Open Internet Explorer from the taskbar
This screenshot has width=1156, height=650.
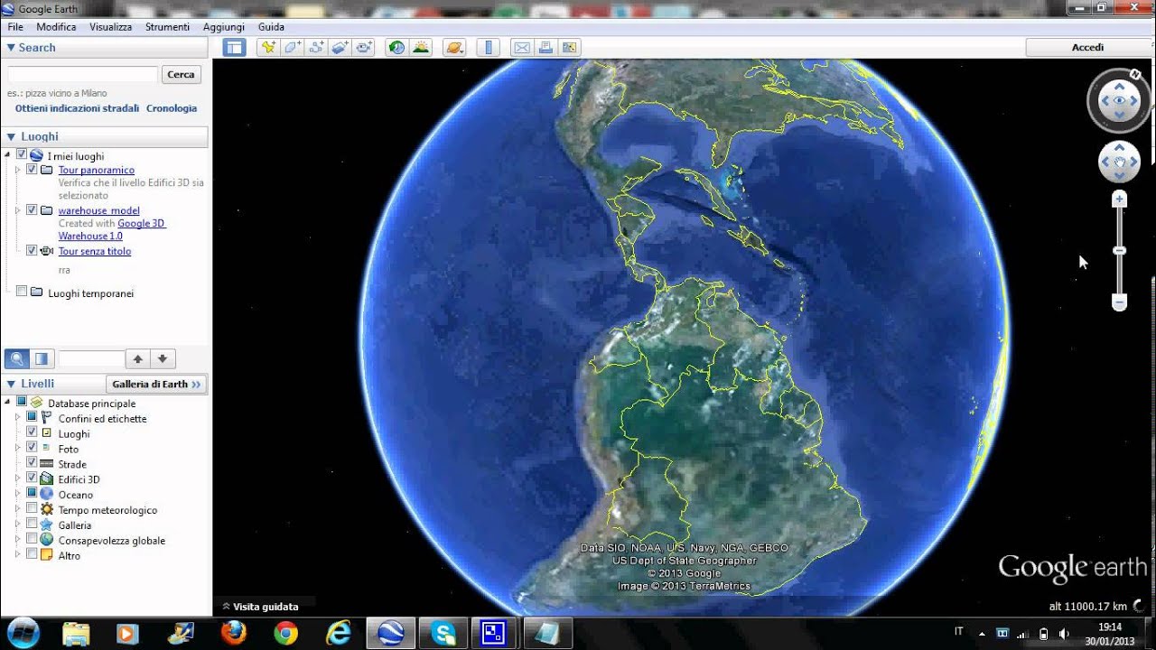pos(339,633)
